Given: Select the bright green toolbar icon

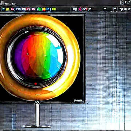Looking at the screenshot, I should tap(39, 9).
